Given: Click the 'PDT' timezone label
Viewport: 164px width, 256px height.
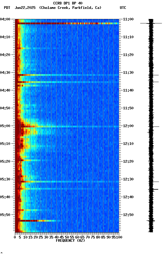Looking at the screenshot, I should (7, 8).
